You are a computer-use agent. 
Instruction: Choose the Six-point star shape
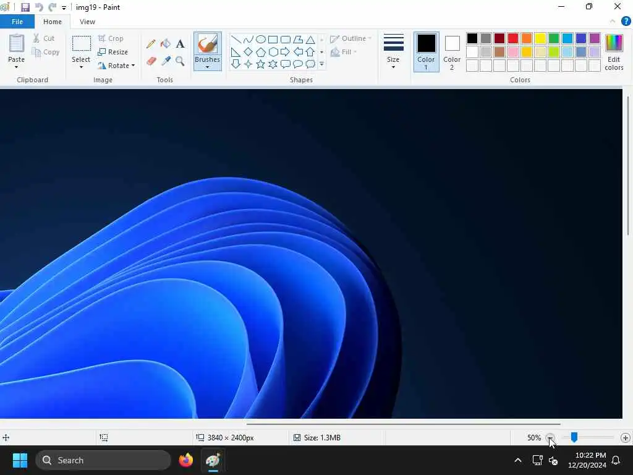click(273, 64)
